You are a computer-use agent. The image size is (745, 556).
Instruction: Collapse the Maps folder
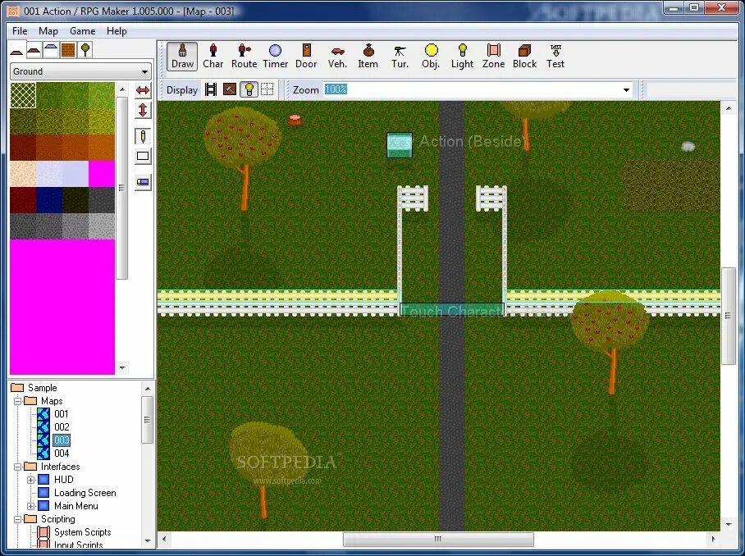pos(17,401)
